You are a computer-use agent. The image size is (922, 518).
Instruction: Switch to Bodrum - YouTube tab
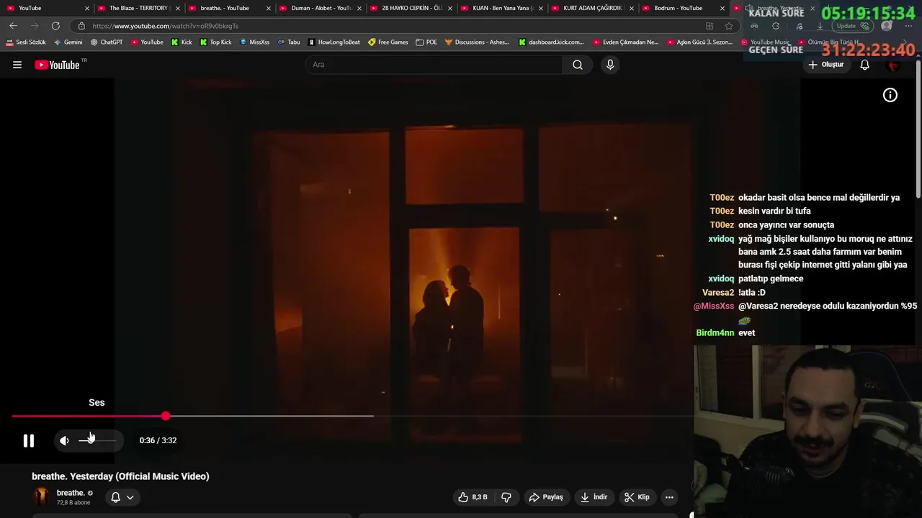coord(681,8)
